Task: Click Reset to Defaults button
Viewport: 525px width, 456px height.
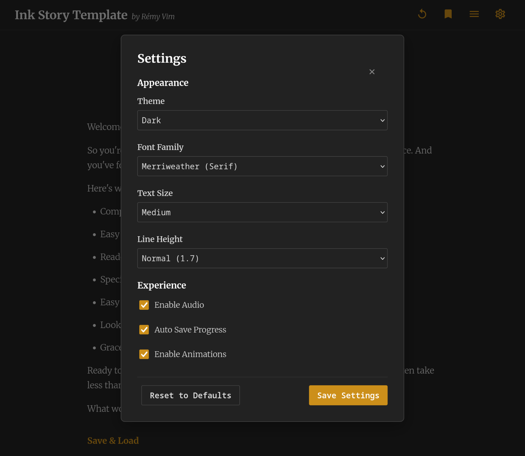Action: [191, 395]
